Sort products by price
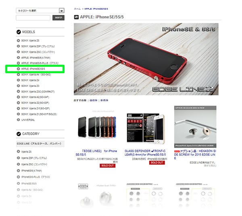Screen dimensions: 242x216 [x=94, y=101]
